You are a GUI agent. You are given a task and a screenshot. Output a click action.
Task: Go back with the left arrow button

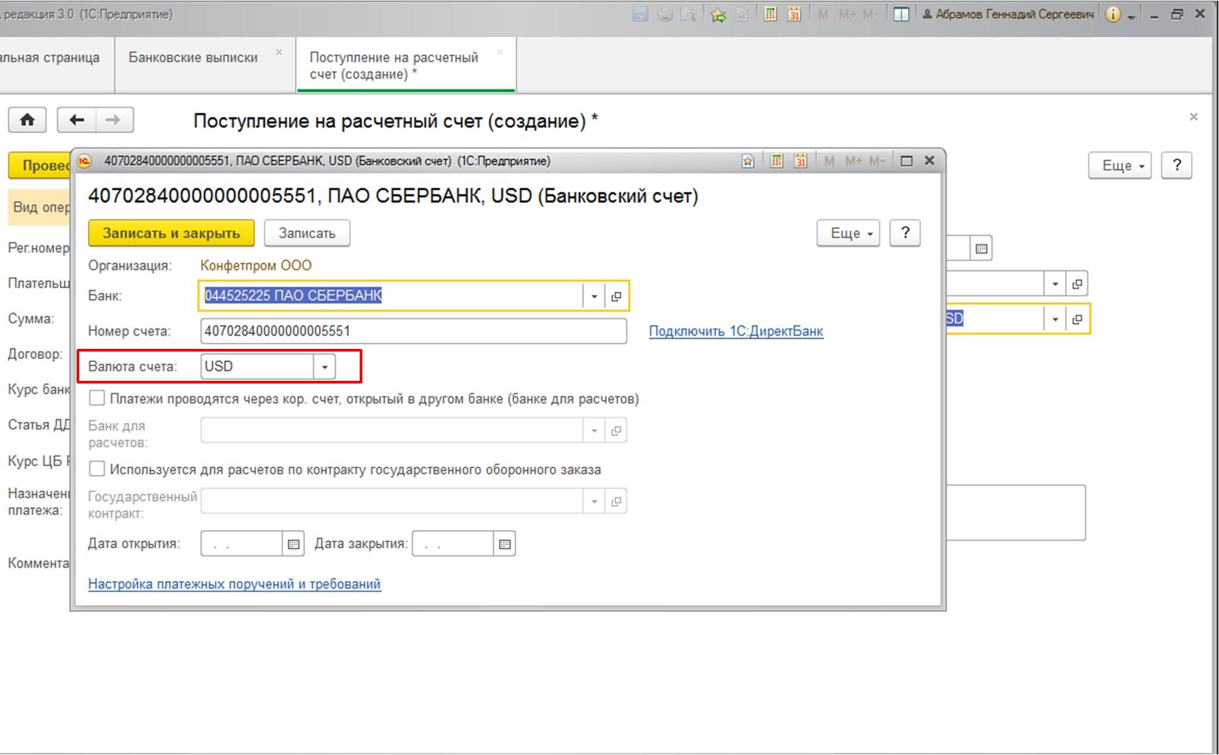coord(77,120)
